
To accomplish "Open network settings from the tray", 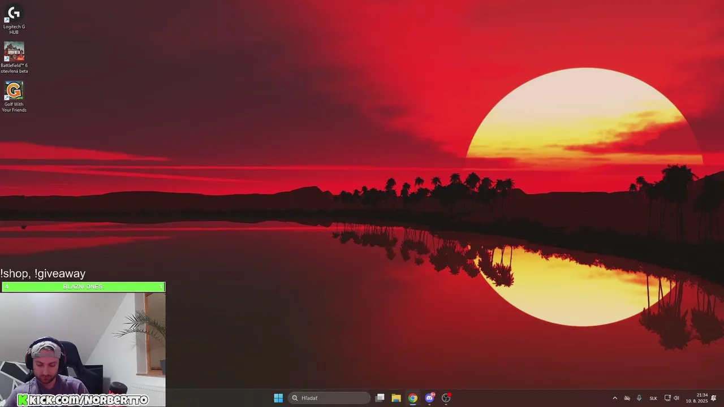I will pyautogui.click(x=667, y=398).
